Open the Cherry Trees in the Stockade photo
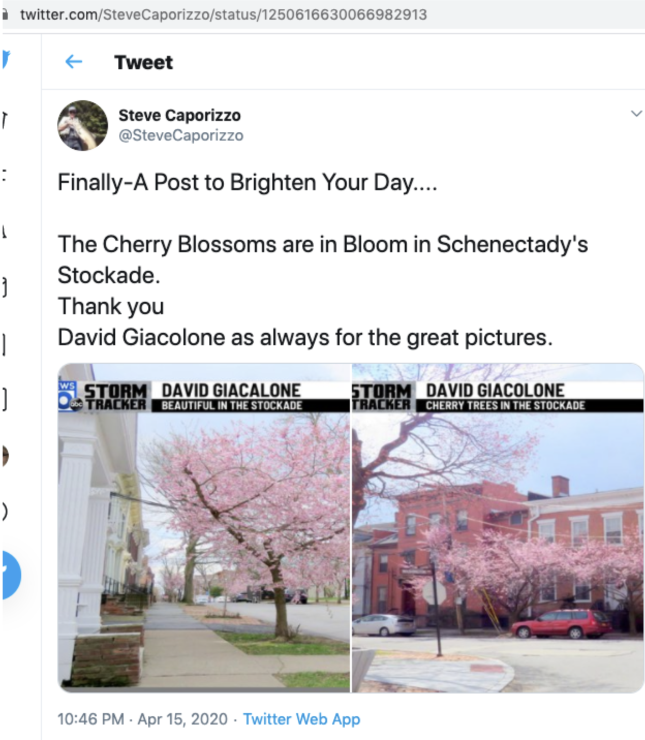The width and height of the screenshot is (645, 740). [498, 527]
